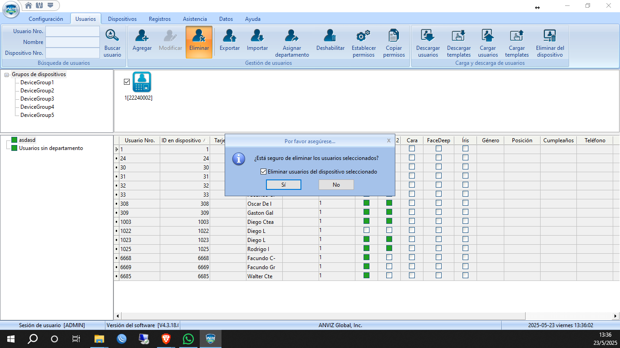The height and width of the screenshot is (348, 620).
Task: Click Cargar templates icon
Action: pyautogui.click(x=517, y=35)
